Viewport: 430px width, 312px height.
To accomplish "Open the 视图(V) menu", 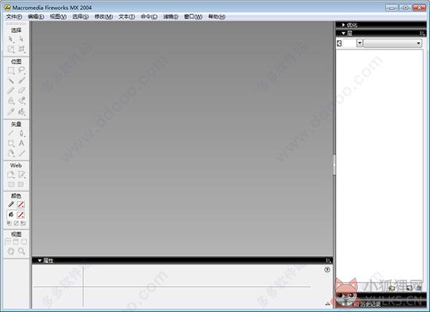I will [x=58, y=16].
